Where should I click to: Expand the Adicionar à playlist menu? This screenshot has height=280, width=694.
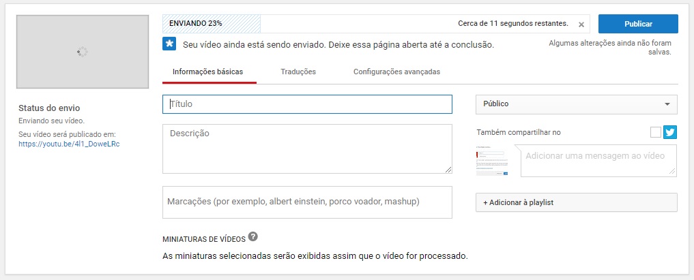(576, 203)
